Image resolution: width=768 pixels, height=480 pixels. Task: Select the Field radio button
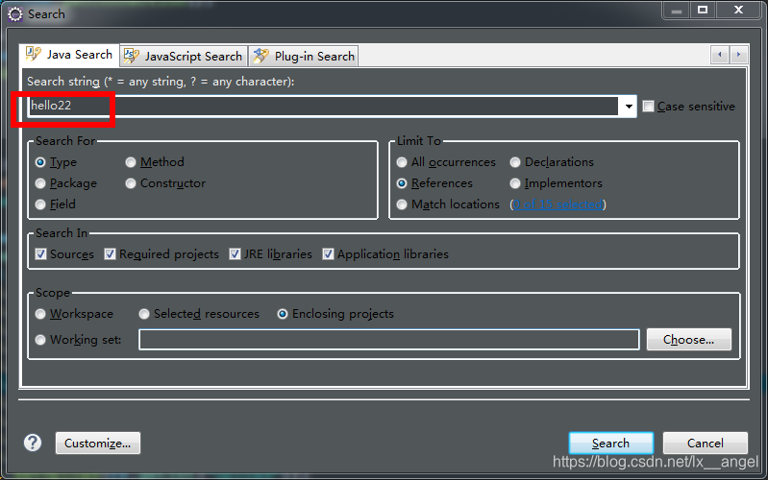[x=40, y=204]
